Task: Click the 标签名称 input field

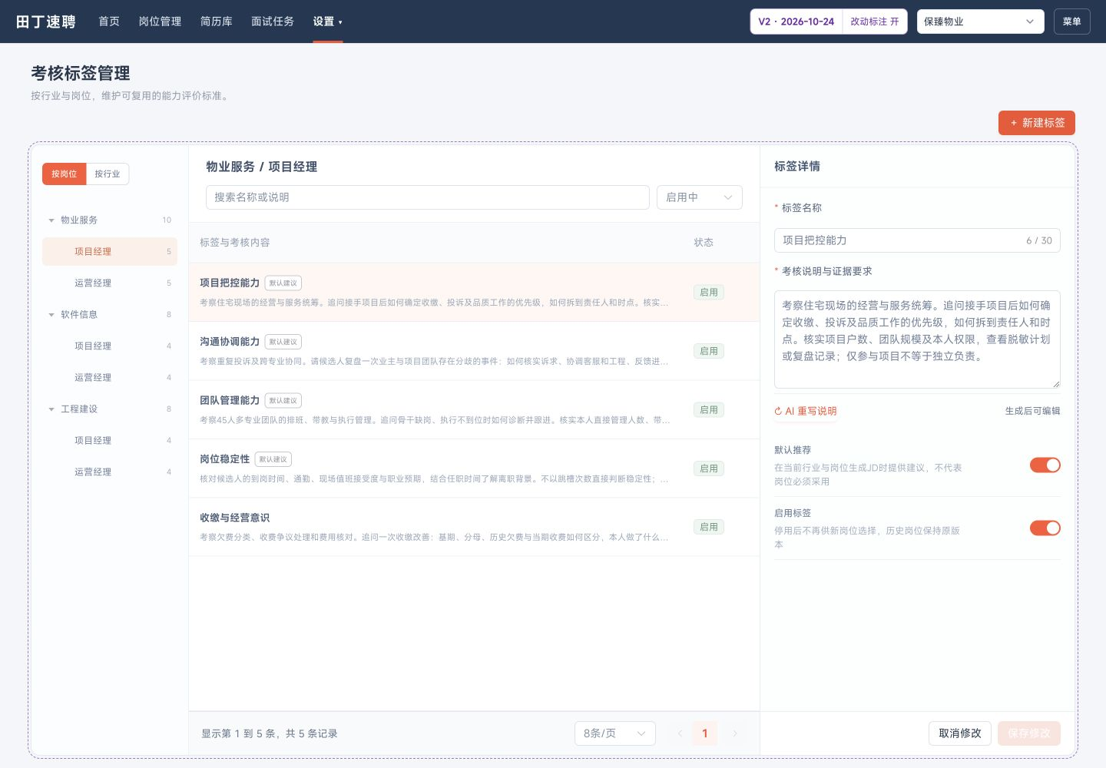Action: click(917, 240)
